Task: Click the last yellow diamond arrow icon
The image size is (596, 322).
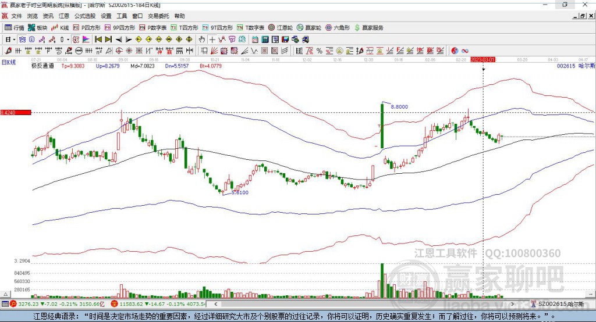Action: point(189,40)
